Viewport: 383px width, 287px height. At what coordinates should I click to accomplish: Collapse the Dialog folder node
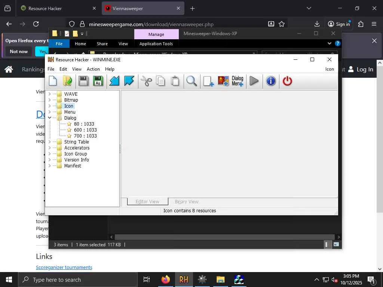point(50,118)
